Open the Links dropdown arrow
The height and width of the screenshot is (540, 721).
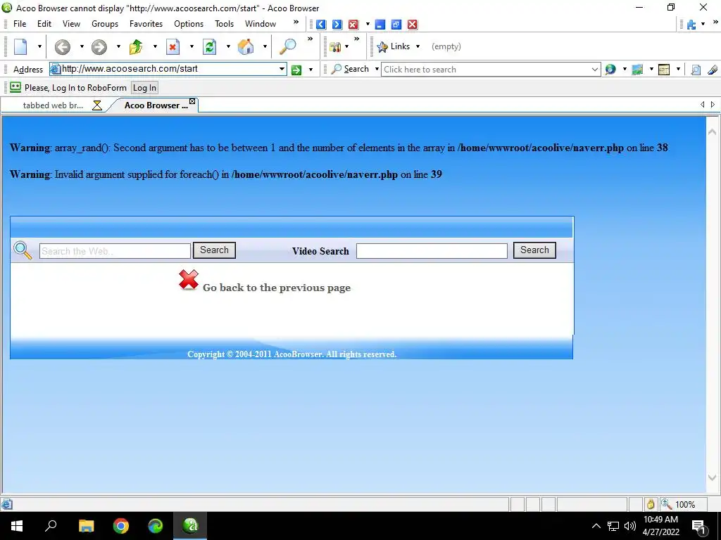pos(418,46)
